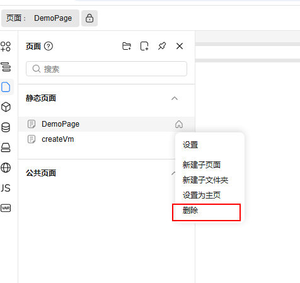
Task: Open the JS script panel icon
Action: click(x=6, y=188)
